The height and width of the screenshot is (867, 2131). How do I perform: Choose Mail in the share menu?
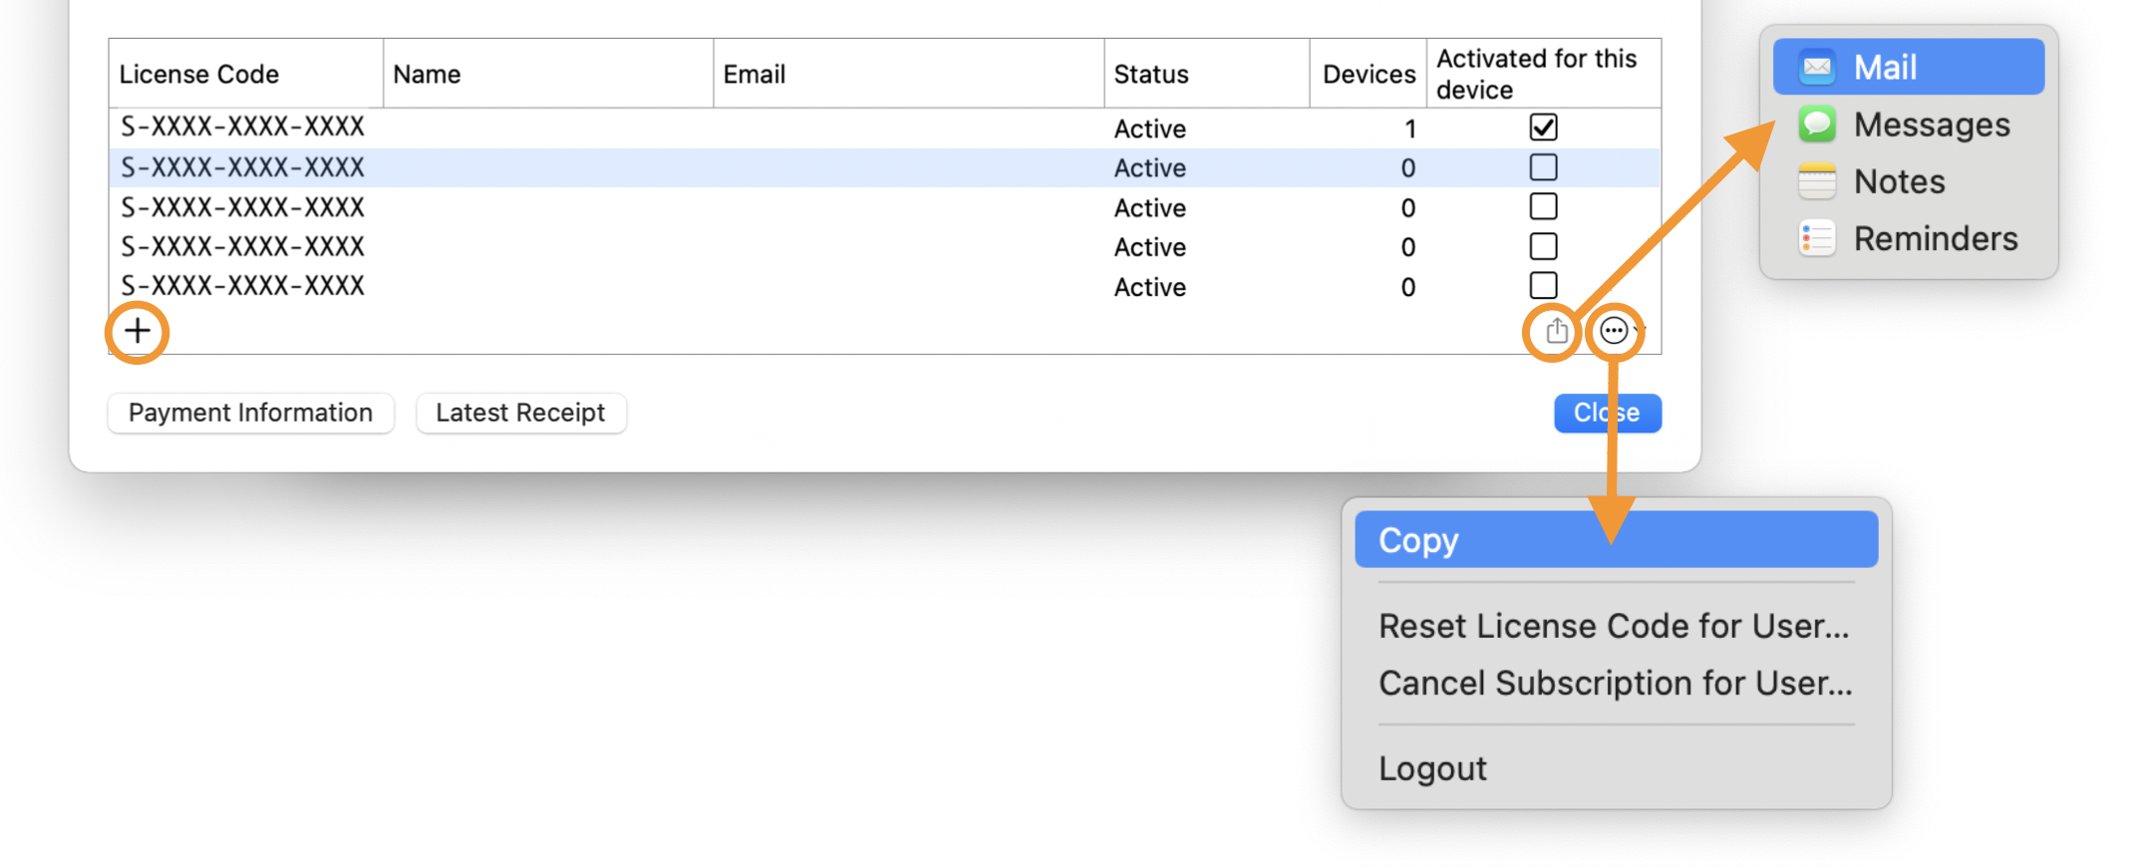[1908, 67]
